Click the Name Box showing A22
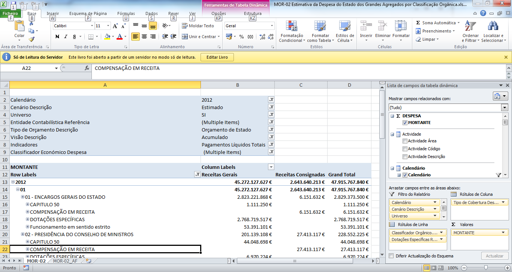This screenshot has height=272, width=512. click(27, 68)
